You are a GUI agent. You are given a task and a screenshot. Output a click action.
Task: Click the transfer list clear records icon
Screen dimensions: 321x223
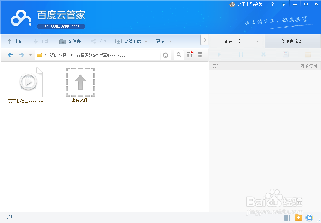coord(286,54)
